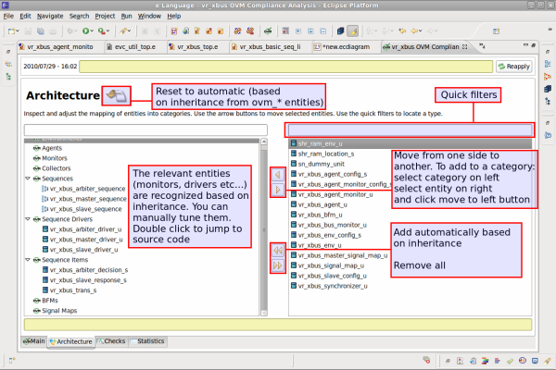Click the round red-blue status bar icon
The height and width of the screenshot is (370, 556).
pyautogui.click(x=523, y=361)
